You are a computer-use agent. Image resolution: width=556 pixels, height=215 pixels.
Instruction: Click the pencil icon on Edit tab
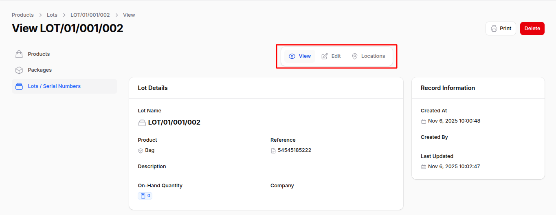click(x=325, y=56)
